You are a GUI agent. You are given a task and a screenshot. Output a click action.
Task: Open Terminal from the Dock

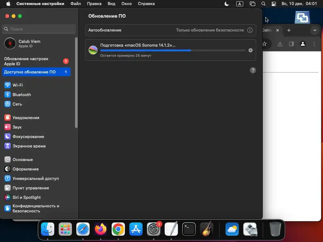(189, 229)
